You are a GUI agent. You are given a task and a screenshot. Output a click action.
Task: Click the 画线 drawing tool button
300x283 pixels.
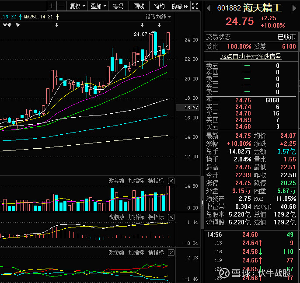click(x=139, y=6)
